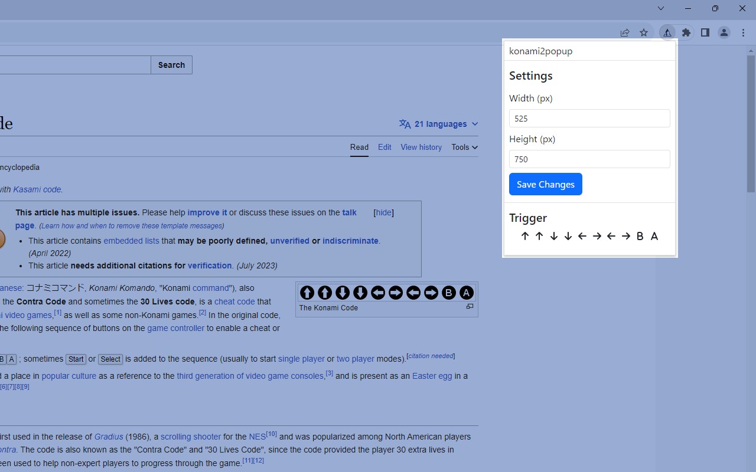The height and width of the screenshot is (472, 756).
Task: Open Chrome's three-dot menu
Action: pyautogui.click(x=743, y=33)
